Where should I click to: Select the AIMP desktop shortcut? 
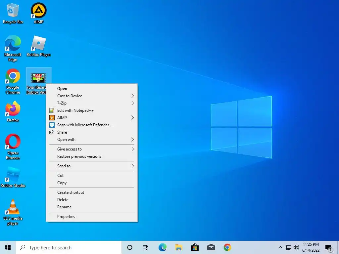38,13
